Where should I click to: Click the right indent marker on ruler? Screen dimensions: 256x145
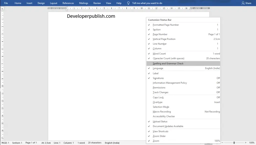tap(190, 9)
